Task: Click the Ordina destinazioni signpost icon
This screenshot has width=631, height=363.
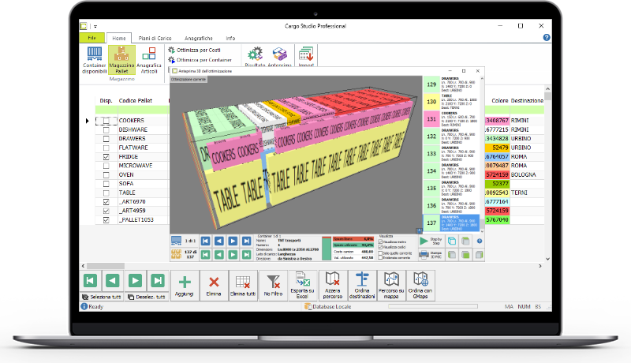Action: pyautogui.click(x=363, y=282)
